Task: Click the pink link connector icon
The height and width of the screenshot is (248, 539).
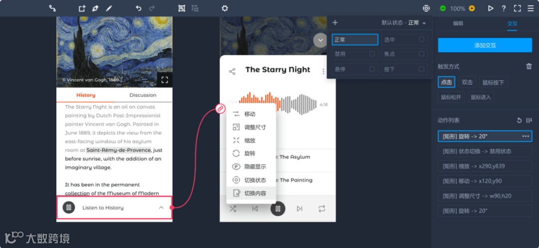Action: pos(221,109)
